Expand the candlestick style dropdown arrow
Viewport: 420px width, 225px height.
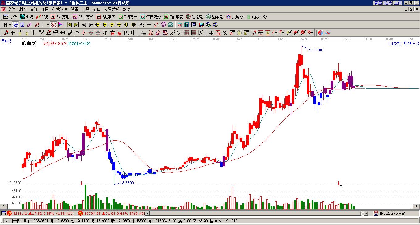pyautogui.click(x=48, y=25)
